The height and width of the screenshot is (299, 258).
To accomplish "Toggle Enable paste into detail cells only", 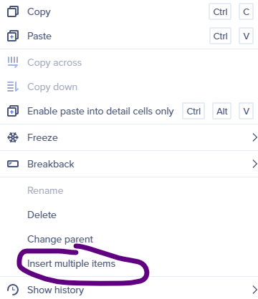I will point(100,112).
